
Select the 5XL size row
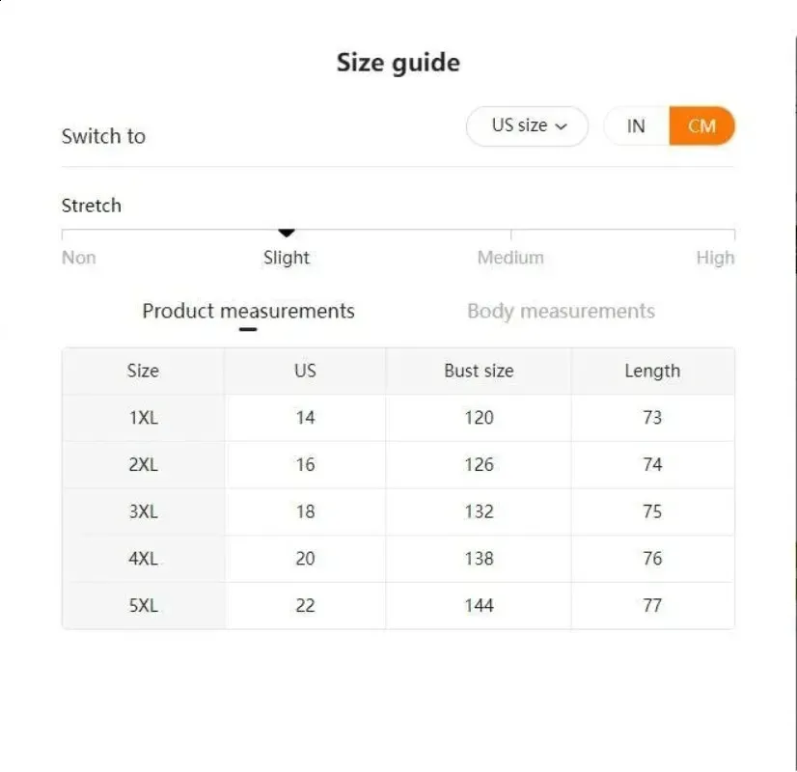pos(143,606)
